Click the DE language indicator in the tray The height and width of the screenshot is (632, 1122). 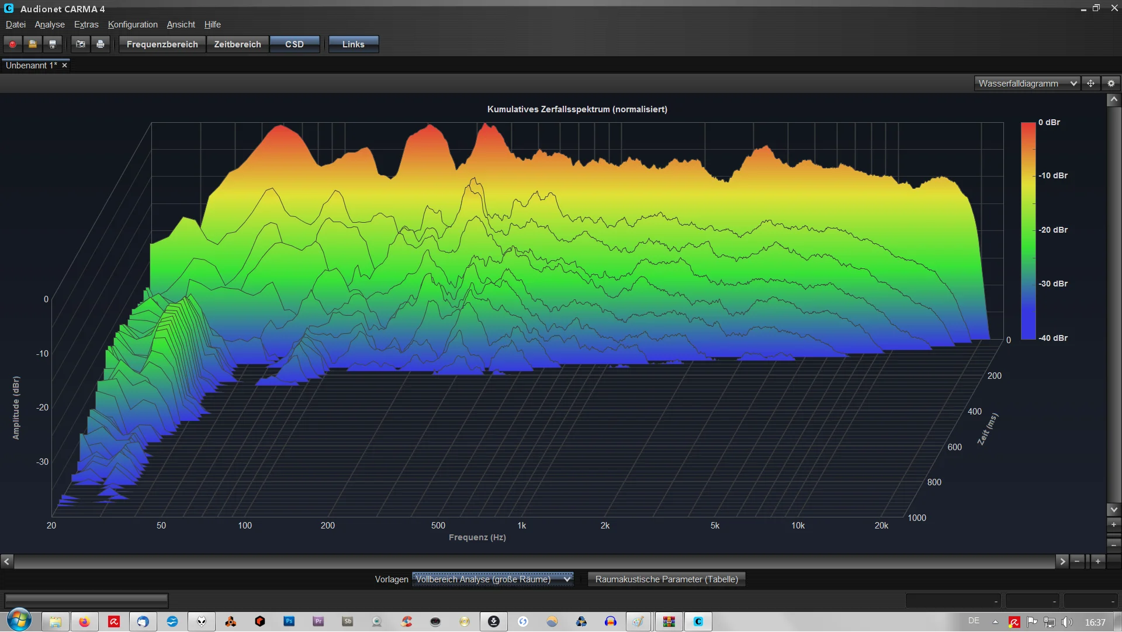(974, 621)
